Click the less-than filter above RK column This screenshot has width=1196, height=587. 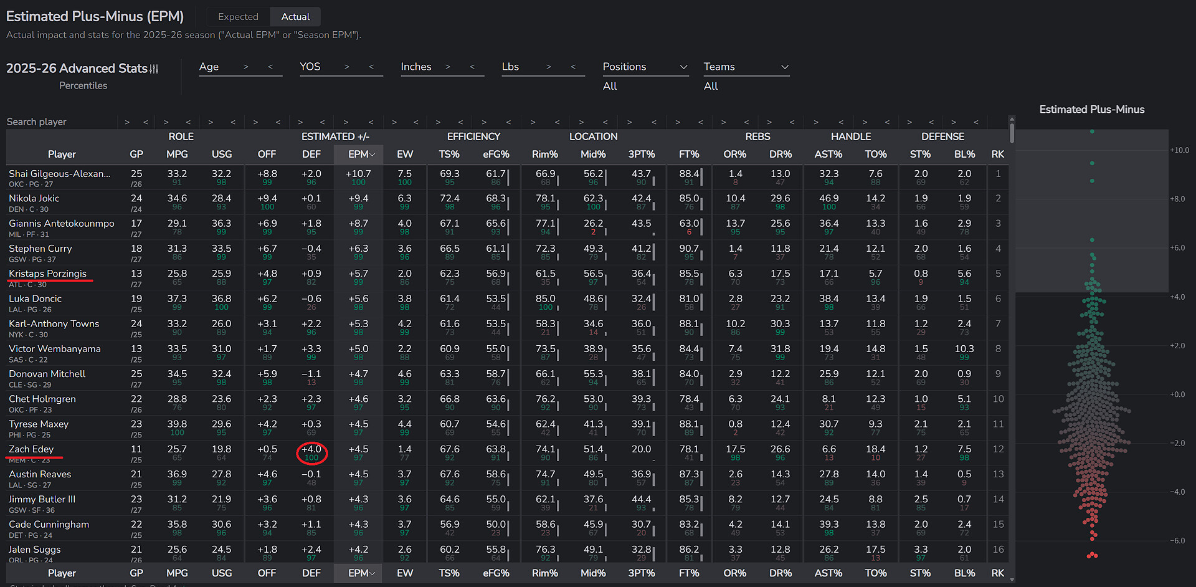point(976,122)
